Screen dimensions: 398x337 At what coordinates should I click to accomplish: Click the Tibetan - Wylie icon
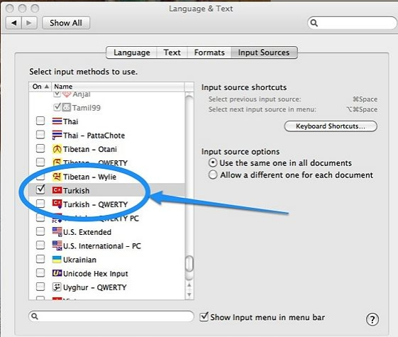tap(57, 177)
